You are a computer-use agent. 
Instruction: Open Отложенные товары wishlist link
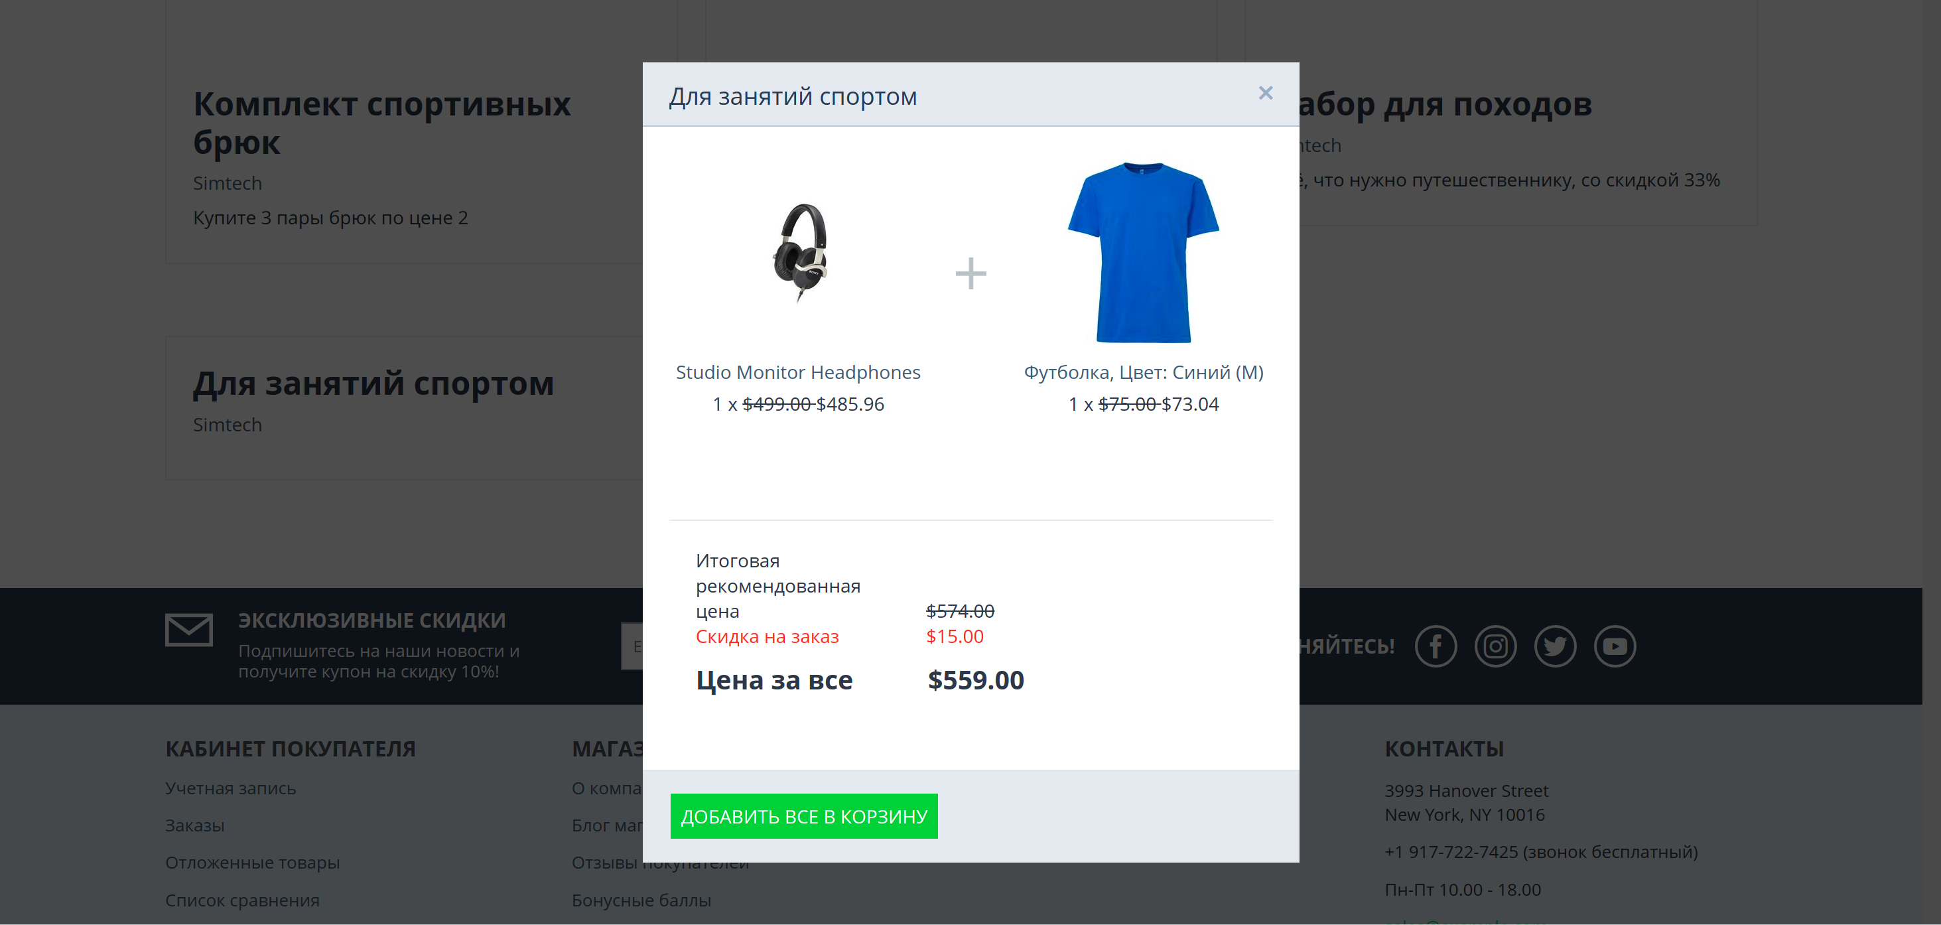pyautogui.click(x=253, y=863)
